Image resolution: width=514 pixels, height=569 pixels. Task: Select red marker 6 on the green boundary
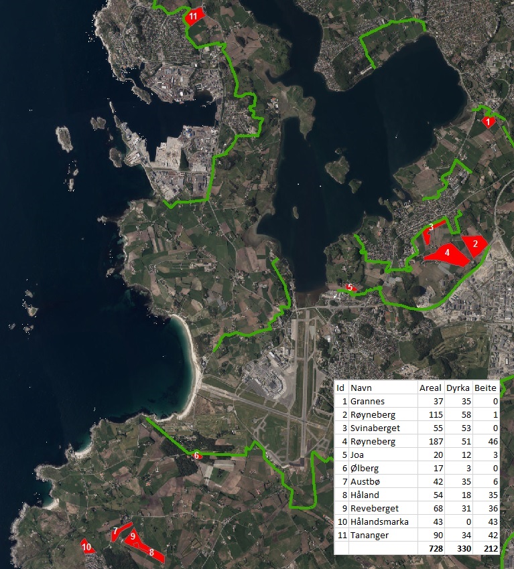[x=196, y=456]
